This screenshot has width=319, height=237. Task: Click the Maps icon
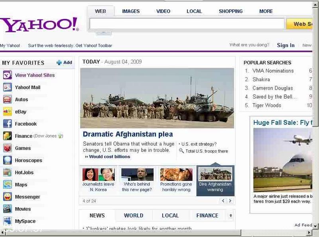7,184
